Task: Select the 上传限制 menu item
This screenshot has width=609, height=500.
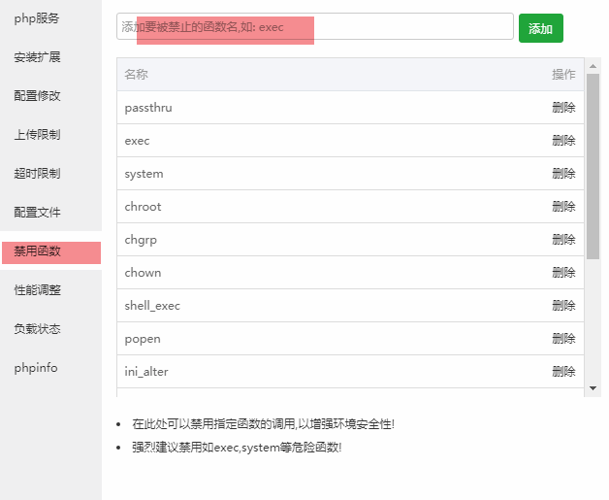Action: click(x=37, y=135)
